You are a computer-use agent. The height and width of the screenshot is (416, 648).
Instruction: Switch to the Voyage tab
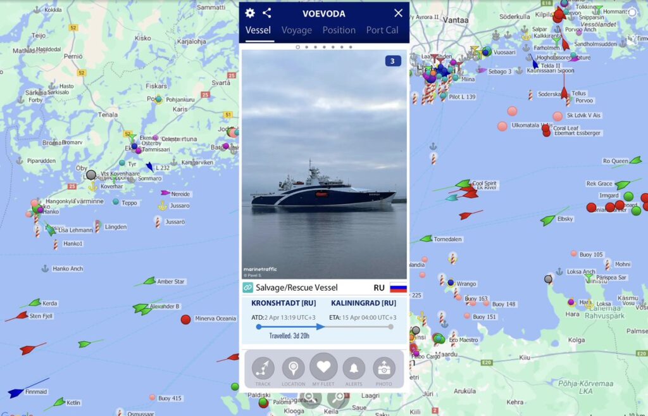point(297,30)
